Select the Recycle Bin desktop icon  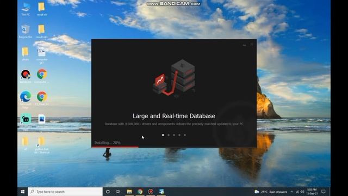point(26,32)
